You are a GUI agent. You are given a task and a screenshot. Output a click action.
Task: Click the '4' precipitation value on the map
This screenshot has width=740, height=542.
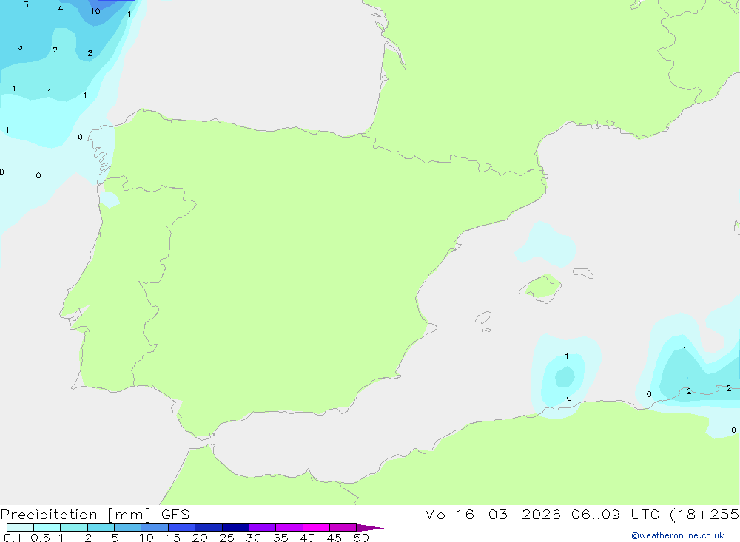tap(61, 8)
